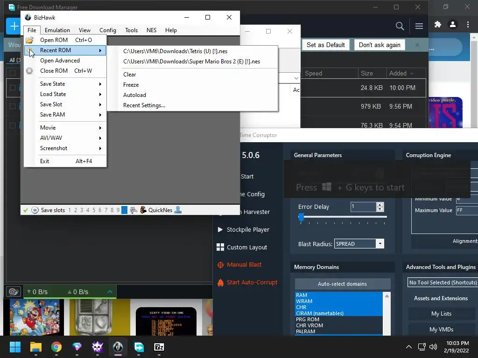
Task: Open the Emulation menu
Action: coord(57,30)
